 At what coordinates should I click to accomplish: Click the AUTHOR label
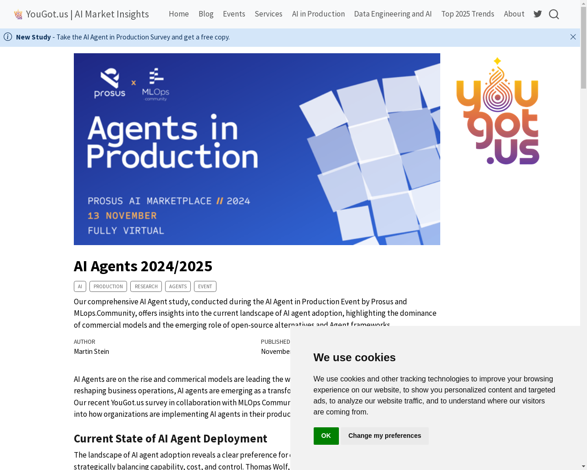tap(84, 342)
